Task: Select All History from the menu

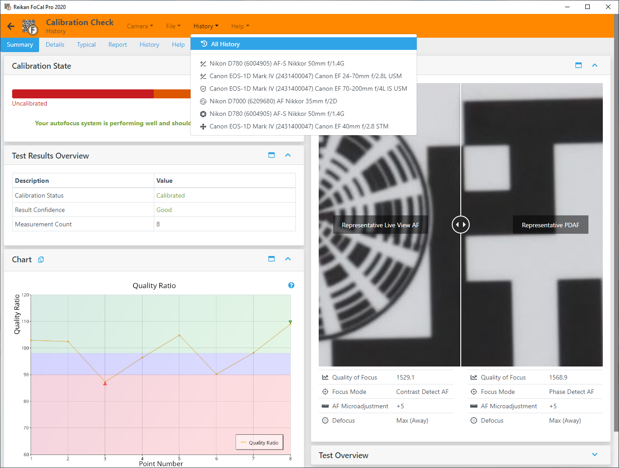Action: (303, 44)
